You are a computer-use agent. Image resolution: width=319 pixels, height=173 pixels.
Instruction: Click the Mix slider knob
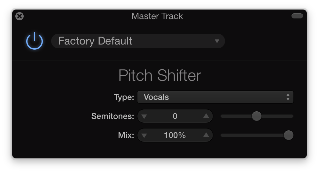(x=289, y=135)
